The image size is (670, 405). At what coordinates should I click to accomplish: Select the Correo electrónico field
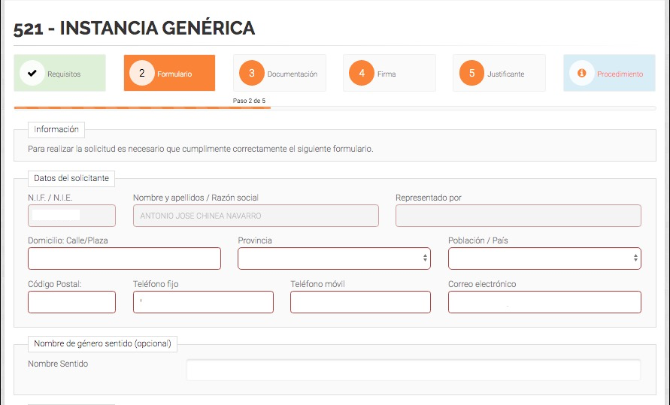tap(545, 302)
